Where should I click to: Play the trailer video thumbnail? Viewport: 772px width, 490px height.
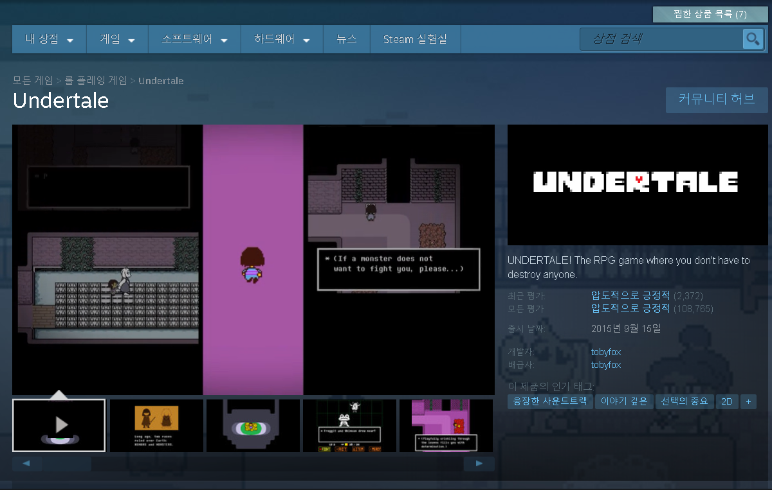pos(59,425)
